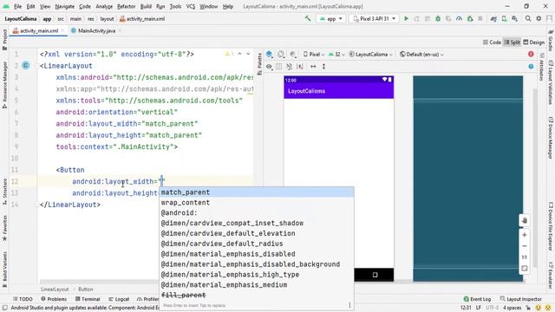Click Zoom to Fit Screen icon
Screen dimensions: 555x312
click(525, 269)
